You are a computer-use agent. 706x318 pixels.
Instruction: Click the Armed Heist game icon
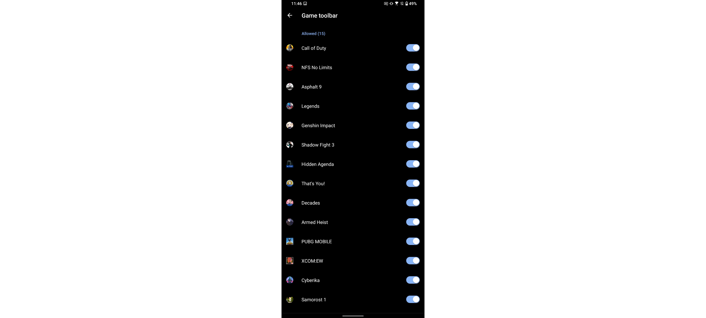[290, 222]
